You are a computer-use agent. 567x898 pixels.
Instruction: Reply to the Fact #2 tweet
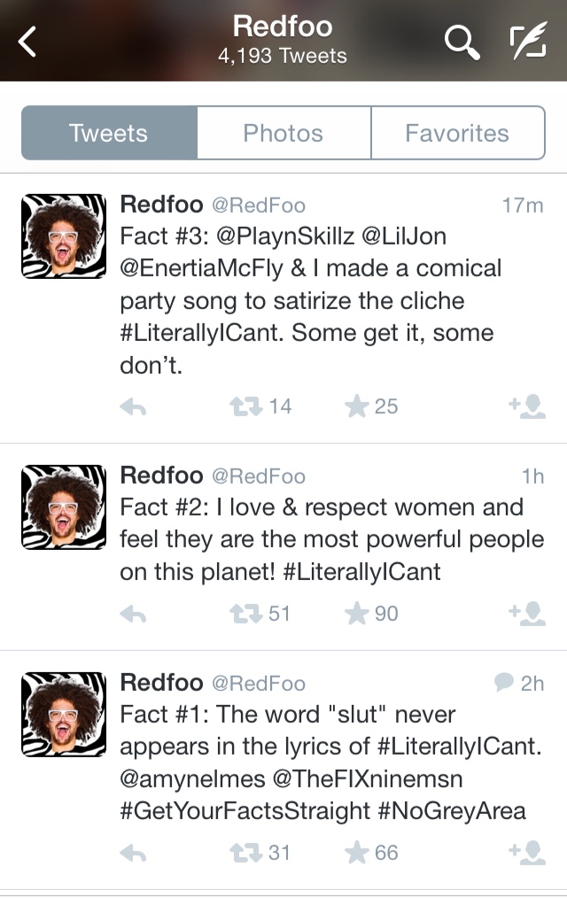click(133, 615)
